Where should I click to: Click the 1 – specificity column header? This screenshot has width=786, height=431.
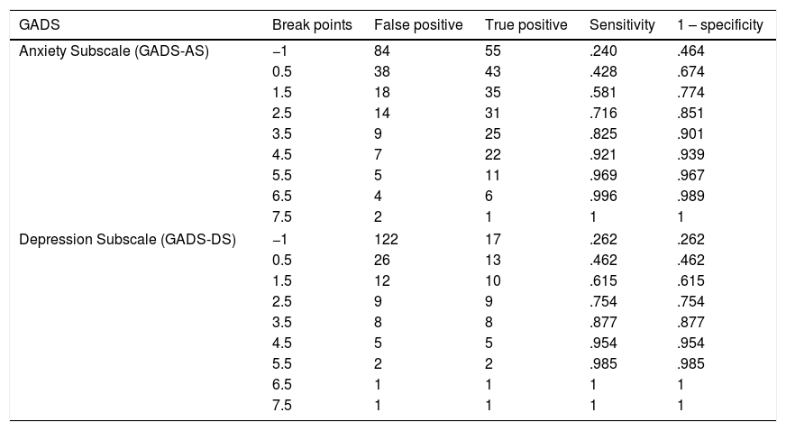(719, 24)
